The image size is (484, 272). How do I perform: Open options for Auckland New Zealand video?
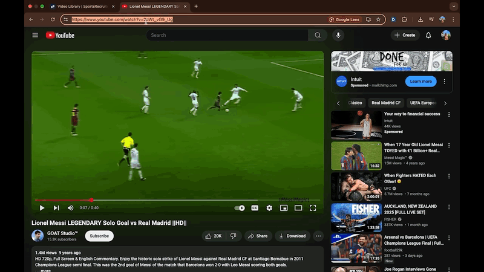pos(449,207)
